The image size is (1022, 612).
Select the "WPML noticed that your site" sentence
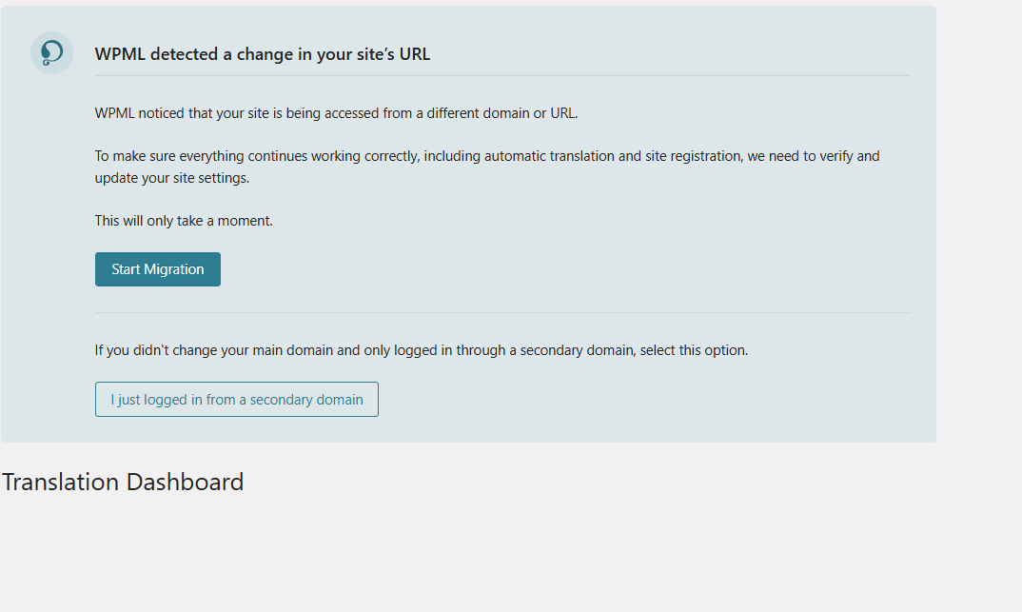(x=336, y=113)
